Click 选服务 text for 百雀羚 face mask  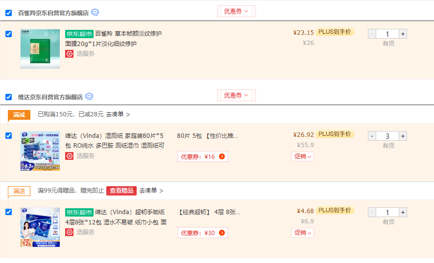click(86, 54)
